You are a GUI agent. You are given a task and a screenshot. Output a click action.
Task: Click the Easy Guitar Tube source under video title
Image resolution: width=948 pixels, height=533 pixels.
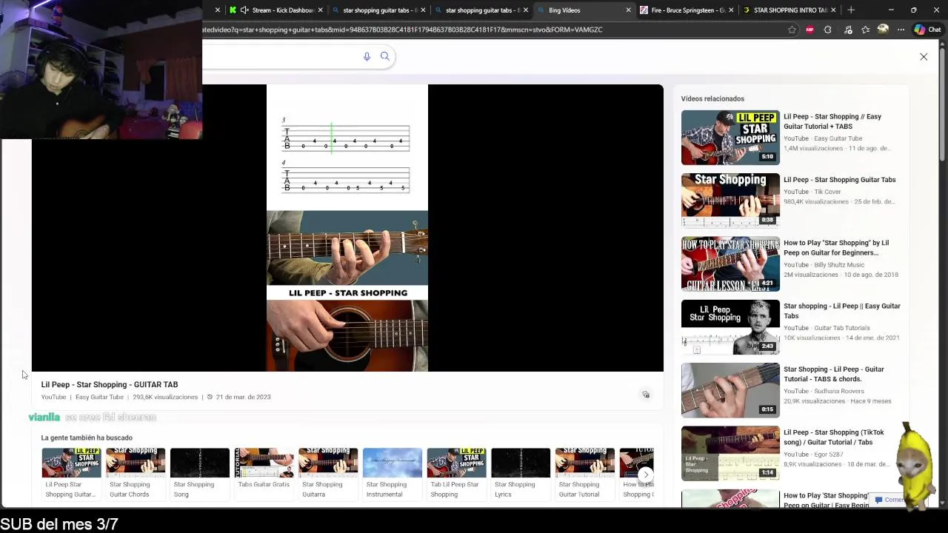99,397
